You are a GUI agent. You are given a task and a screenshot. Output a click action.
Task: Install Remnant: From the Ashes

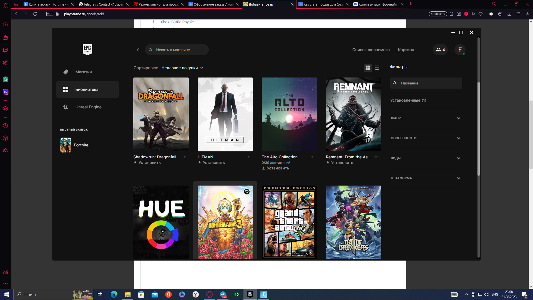[x=340, y=162]
